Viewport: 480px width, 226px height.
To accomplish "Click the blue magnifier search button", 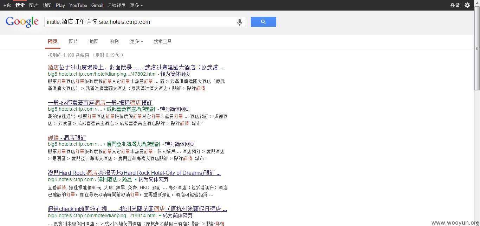I will click(x=263, y=22).
